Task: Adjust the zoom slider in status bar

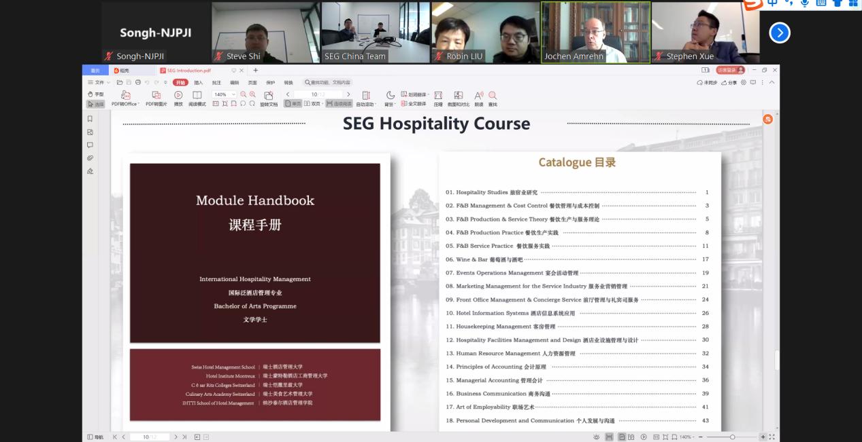Action: point(732,437)
